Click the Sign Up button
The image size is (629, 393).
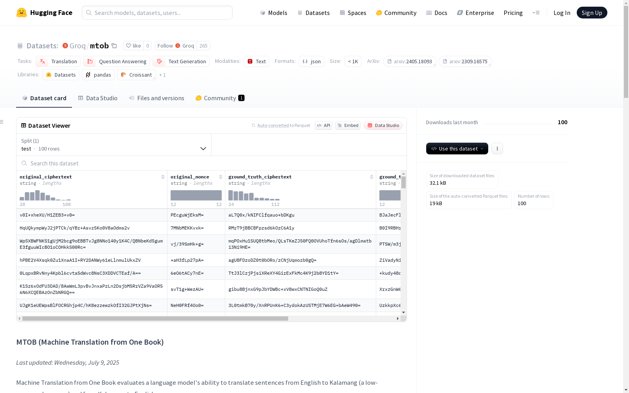(x=592, y=13)
